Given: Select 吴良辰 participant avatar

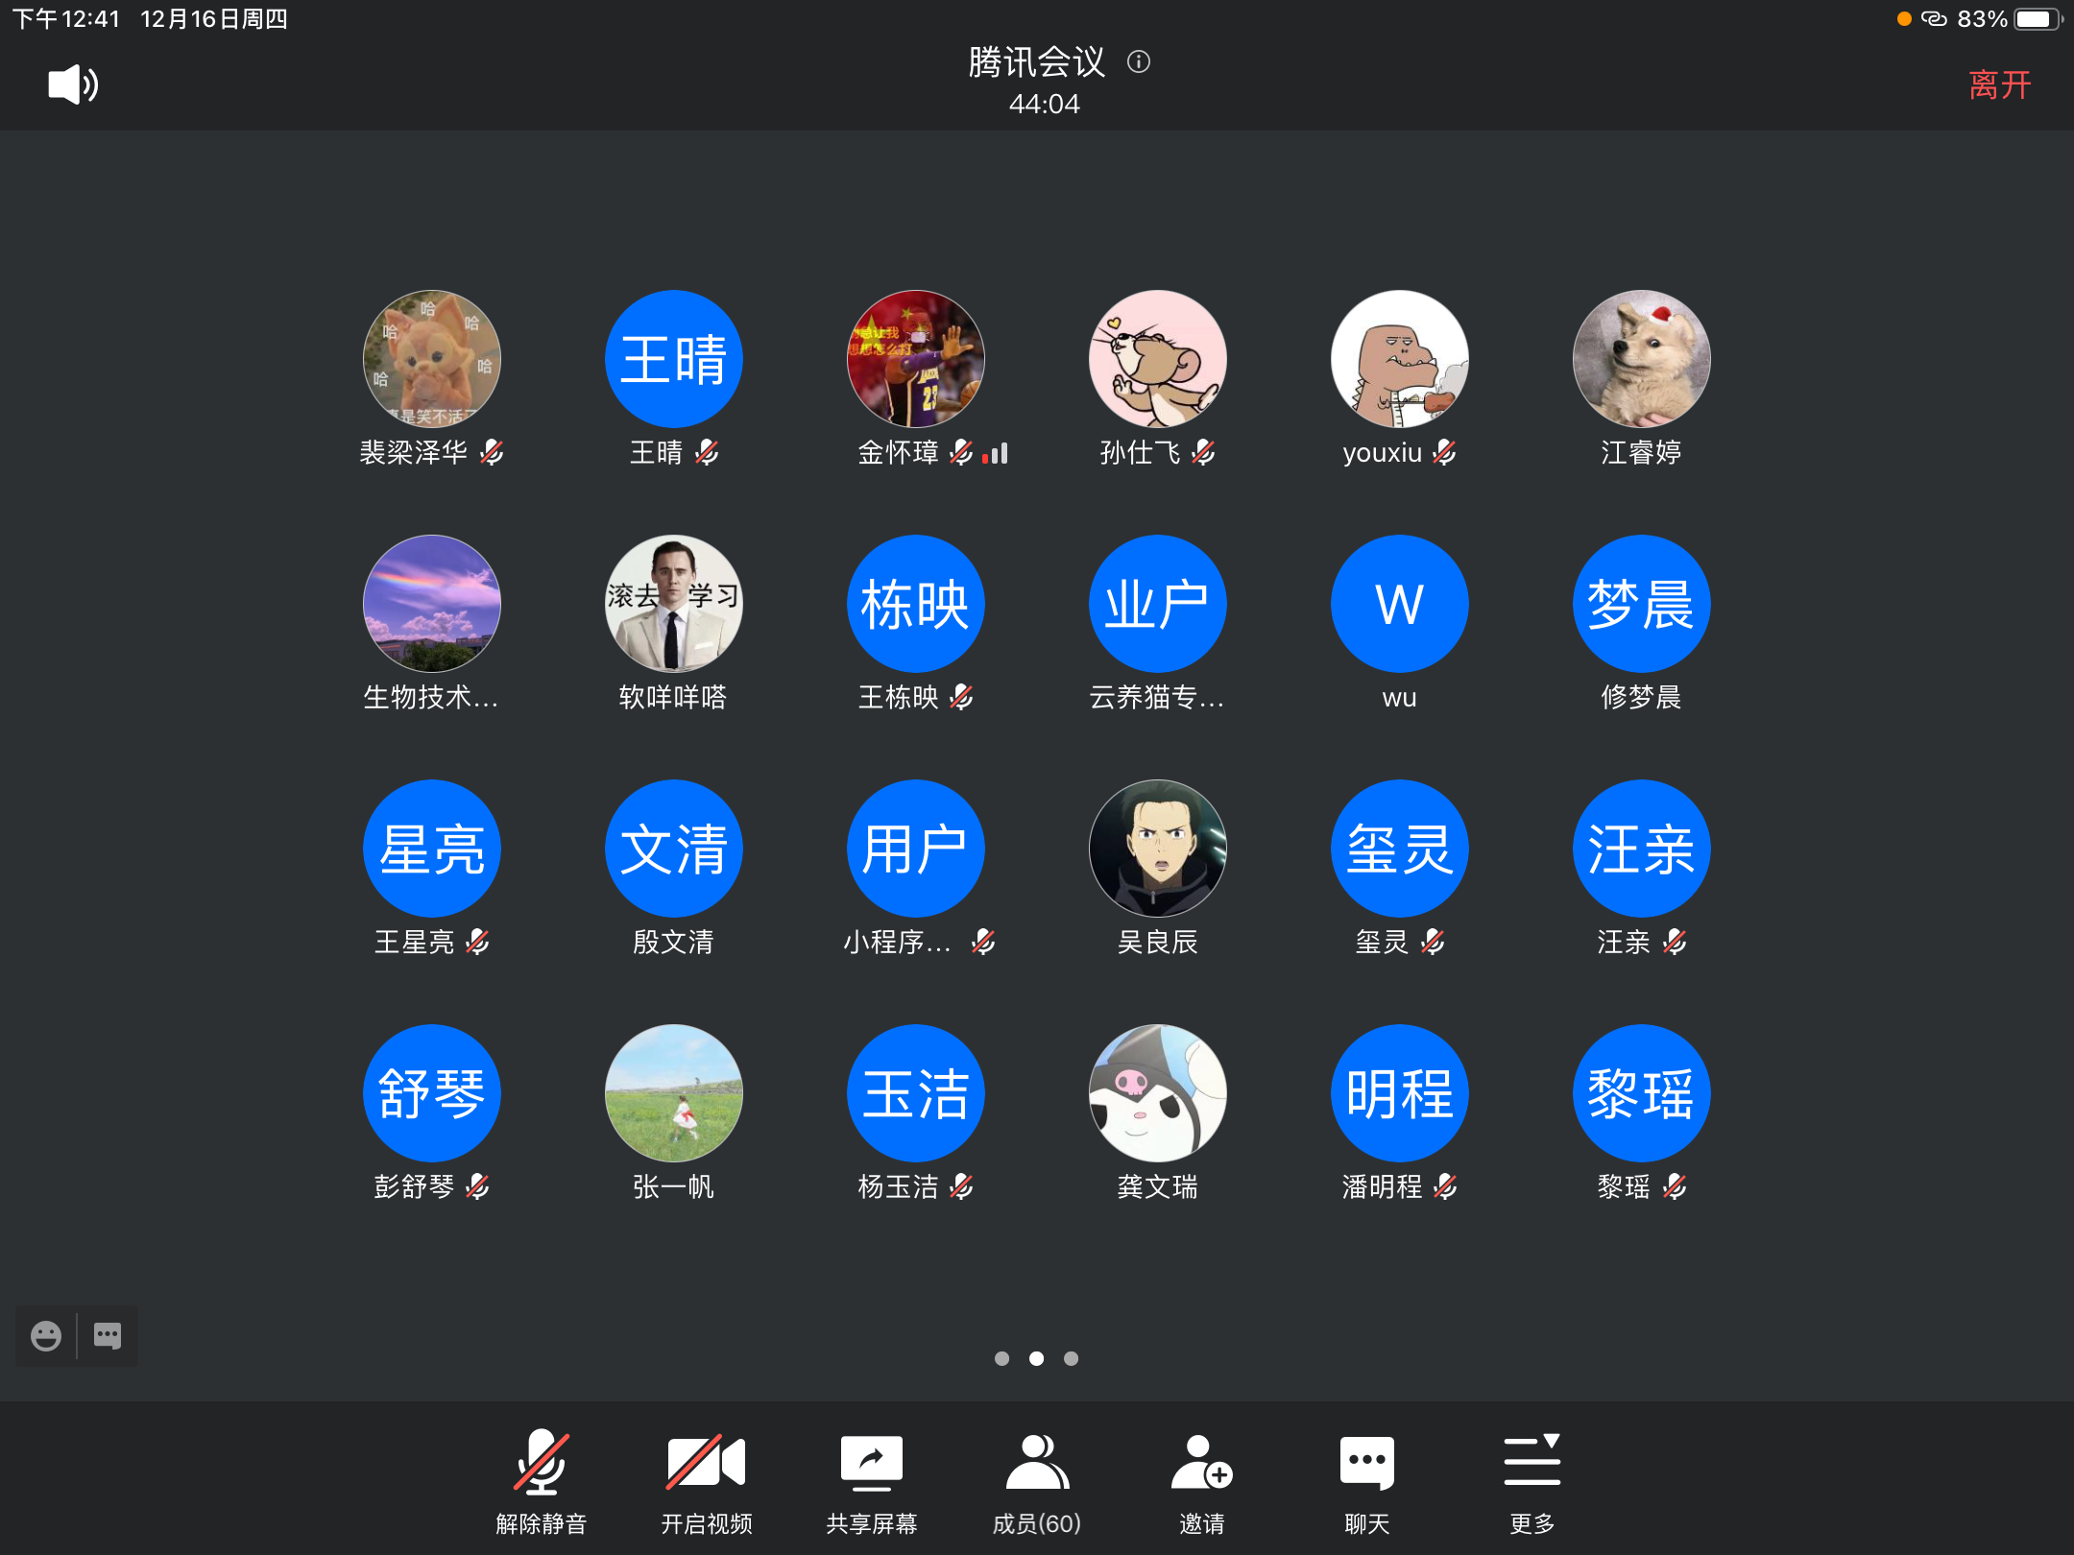Looking at the screenshot, I should coord(1157,849).
